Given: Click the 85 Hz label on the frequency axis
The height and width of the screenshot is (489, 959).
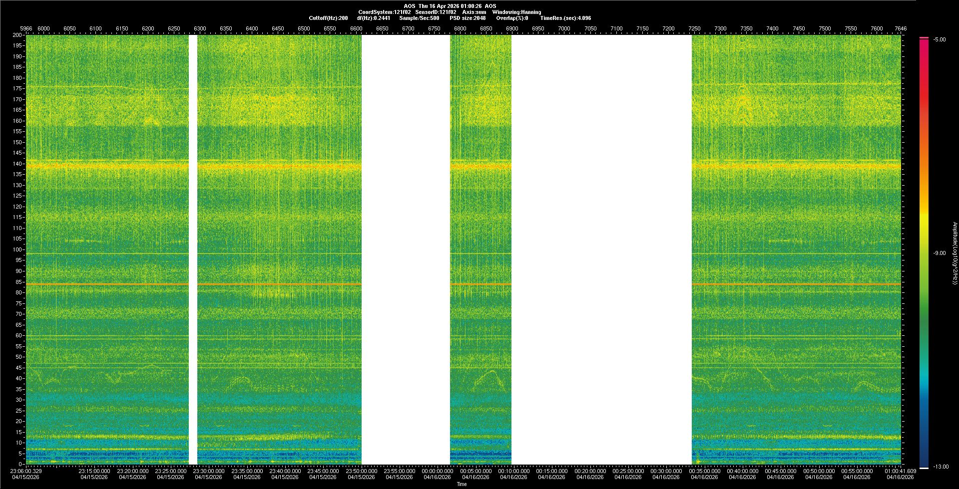Looking at the screenshot, I should 18,282.
